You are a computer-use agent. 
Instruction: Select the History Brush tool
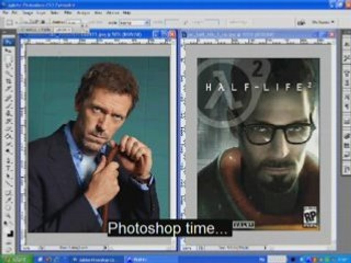pyautogui.click(x=8, y=121)
